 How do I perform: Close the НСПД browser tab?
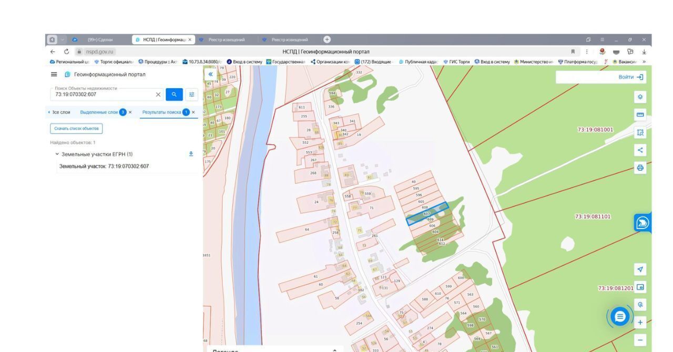tap(190, 39)
